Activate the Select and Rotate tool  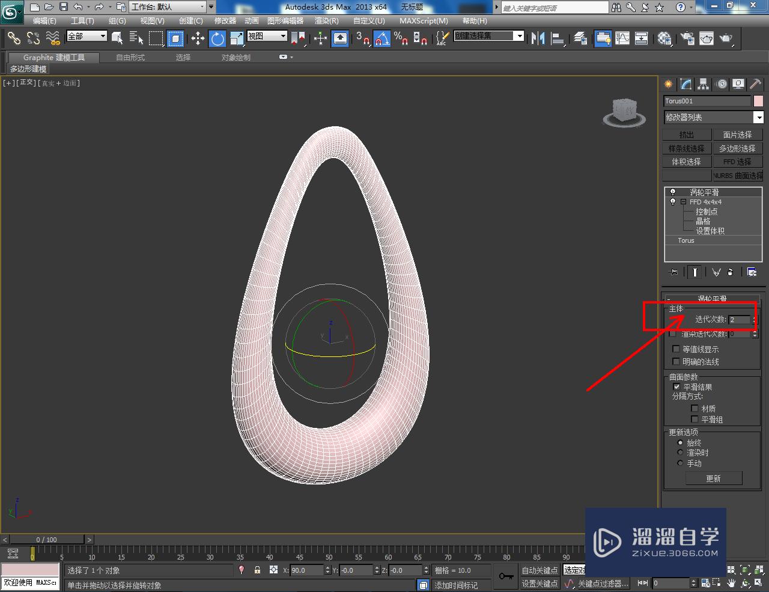coord(217,38)
